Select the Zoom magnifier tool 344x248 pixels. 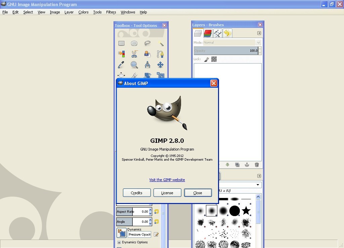(134, 65)
